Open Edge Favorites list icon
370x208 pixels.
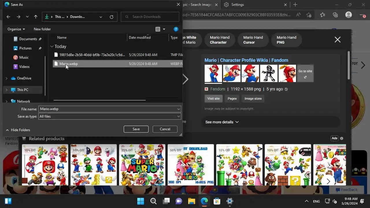pos(323,15)
